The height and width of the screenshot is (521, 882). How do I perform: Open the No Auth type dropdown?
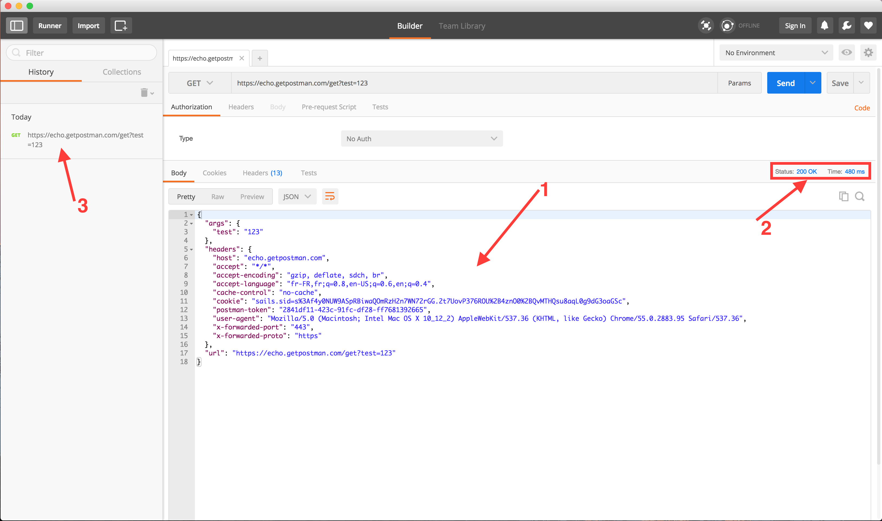coord(422,139)
